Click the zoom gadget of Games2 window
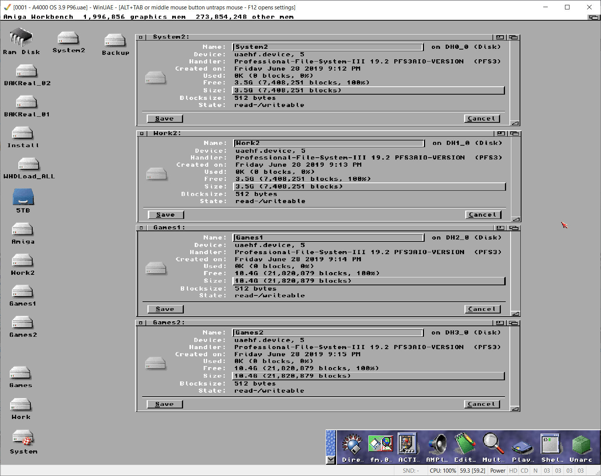 pyautogui.click(x=500, y=323)
